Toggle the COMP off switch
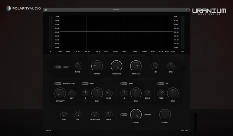This screenshot has width=233, height=136. point(58,67)
